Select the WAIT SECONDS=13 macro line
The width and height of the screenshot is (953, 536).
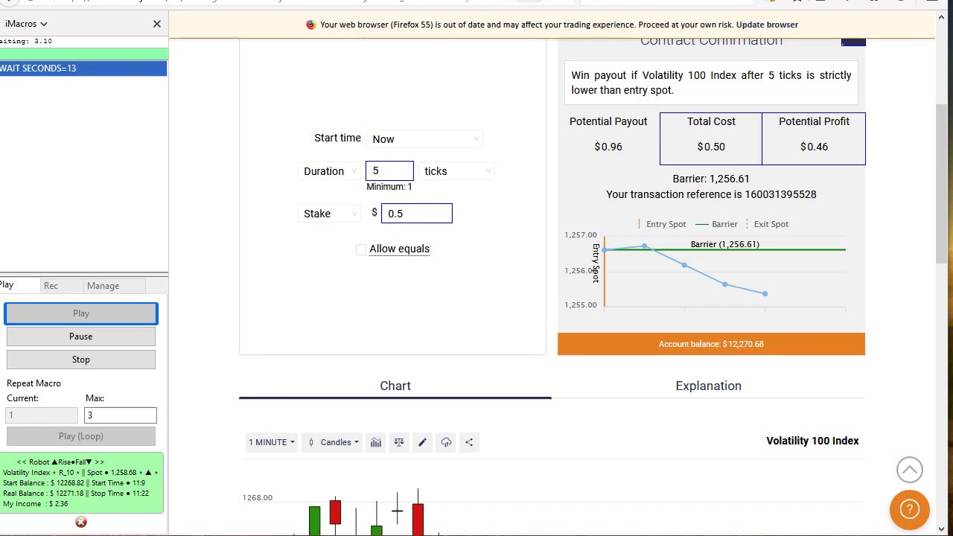coord(83,68)
